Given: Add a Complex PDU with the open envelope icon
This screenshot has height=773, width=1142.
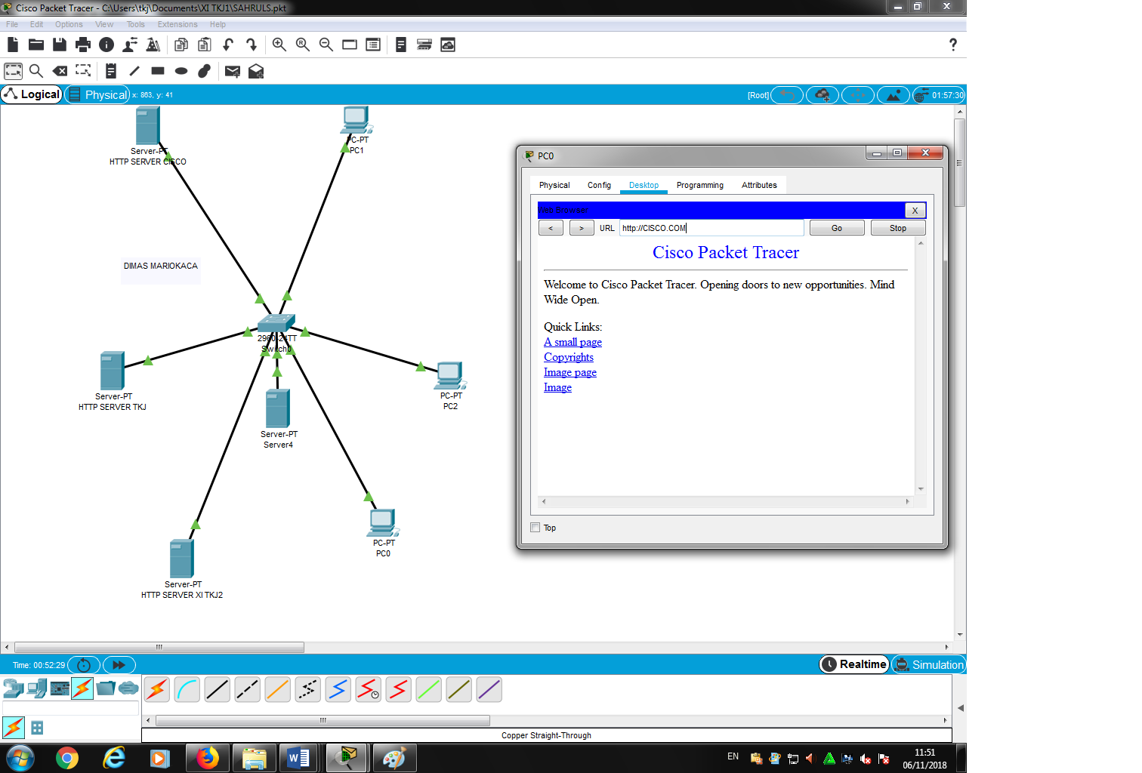Looking at the screenshot, I should coord(256,71).
